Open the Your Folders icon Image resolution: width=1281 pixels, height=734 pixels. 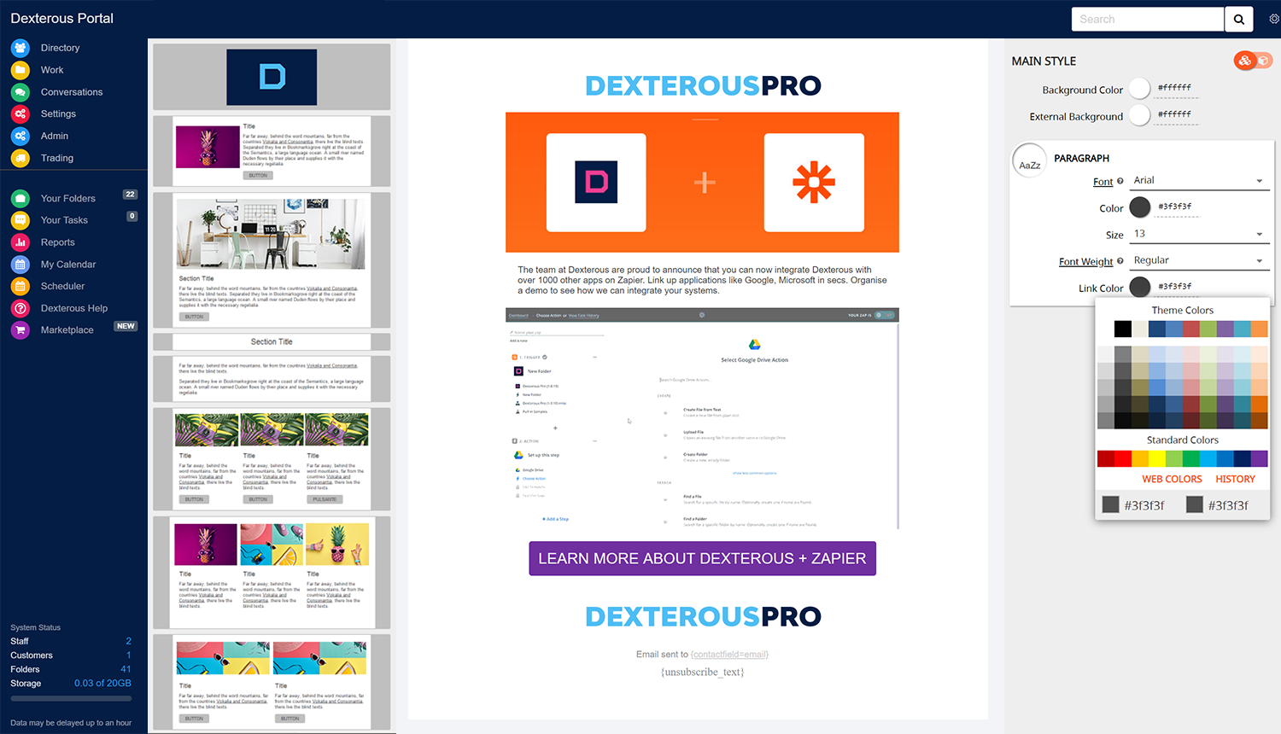[x=20, y=198]
